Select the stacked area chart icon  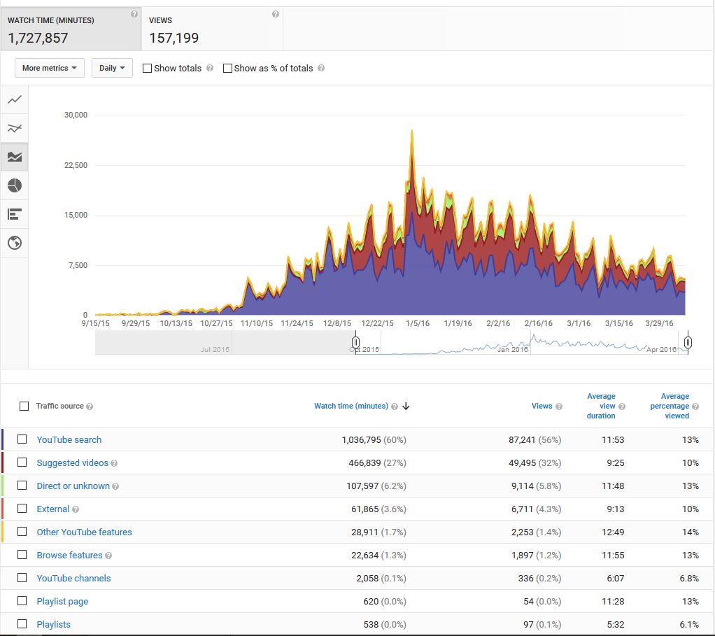14,157
